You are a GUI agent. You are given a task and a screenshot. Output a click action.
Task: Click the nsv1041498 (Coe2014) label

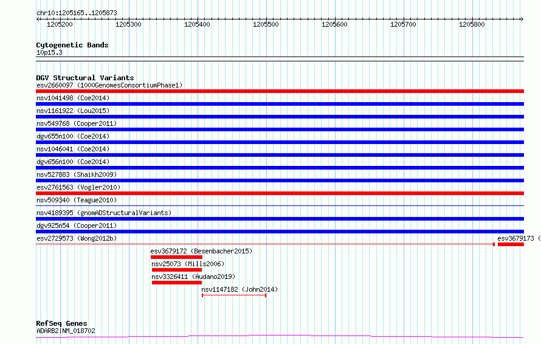tap(73, 98)
